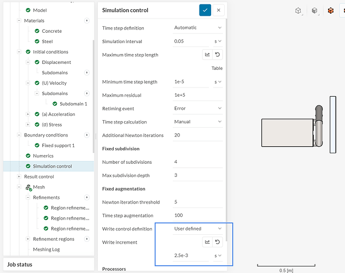Click the shaded cube render mode icon
Viewport: 345px width, 273px height.
point(315,10)
